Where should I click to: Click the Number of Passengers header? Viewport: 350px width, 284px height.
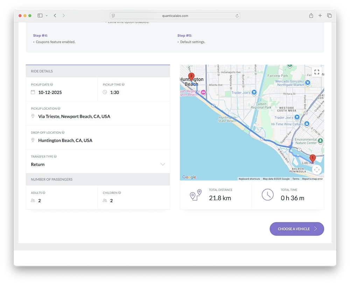click(51, 180)
